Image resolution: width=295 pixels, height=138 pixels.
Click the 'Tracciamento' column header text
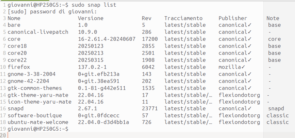183,18
